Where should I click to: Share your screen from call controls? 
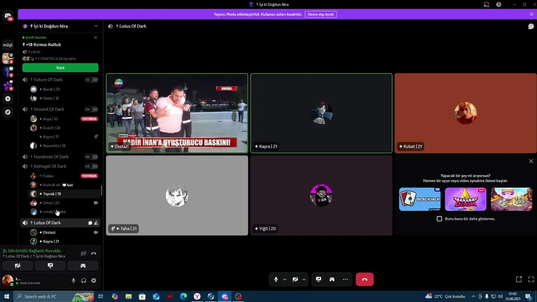[x=318, y=279]
